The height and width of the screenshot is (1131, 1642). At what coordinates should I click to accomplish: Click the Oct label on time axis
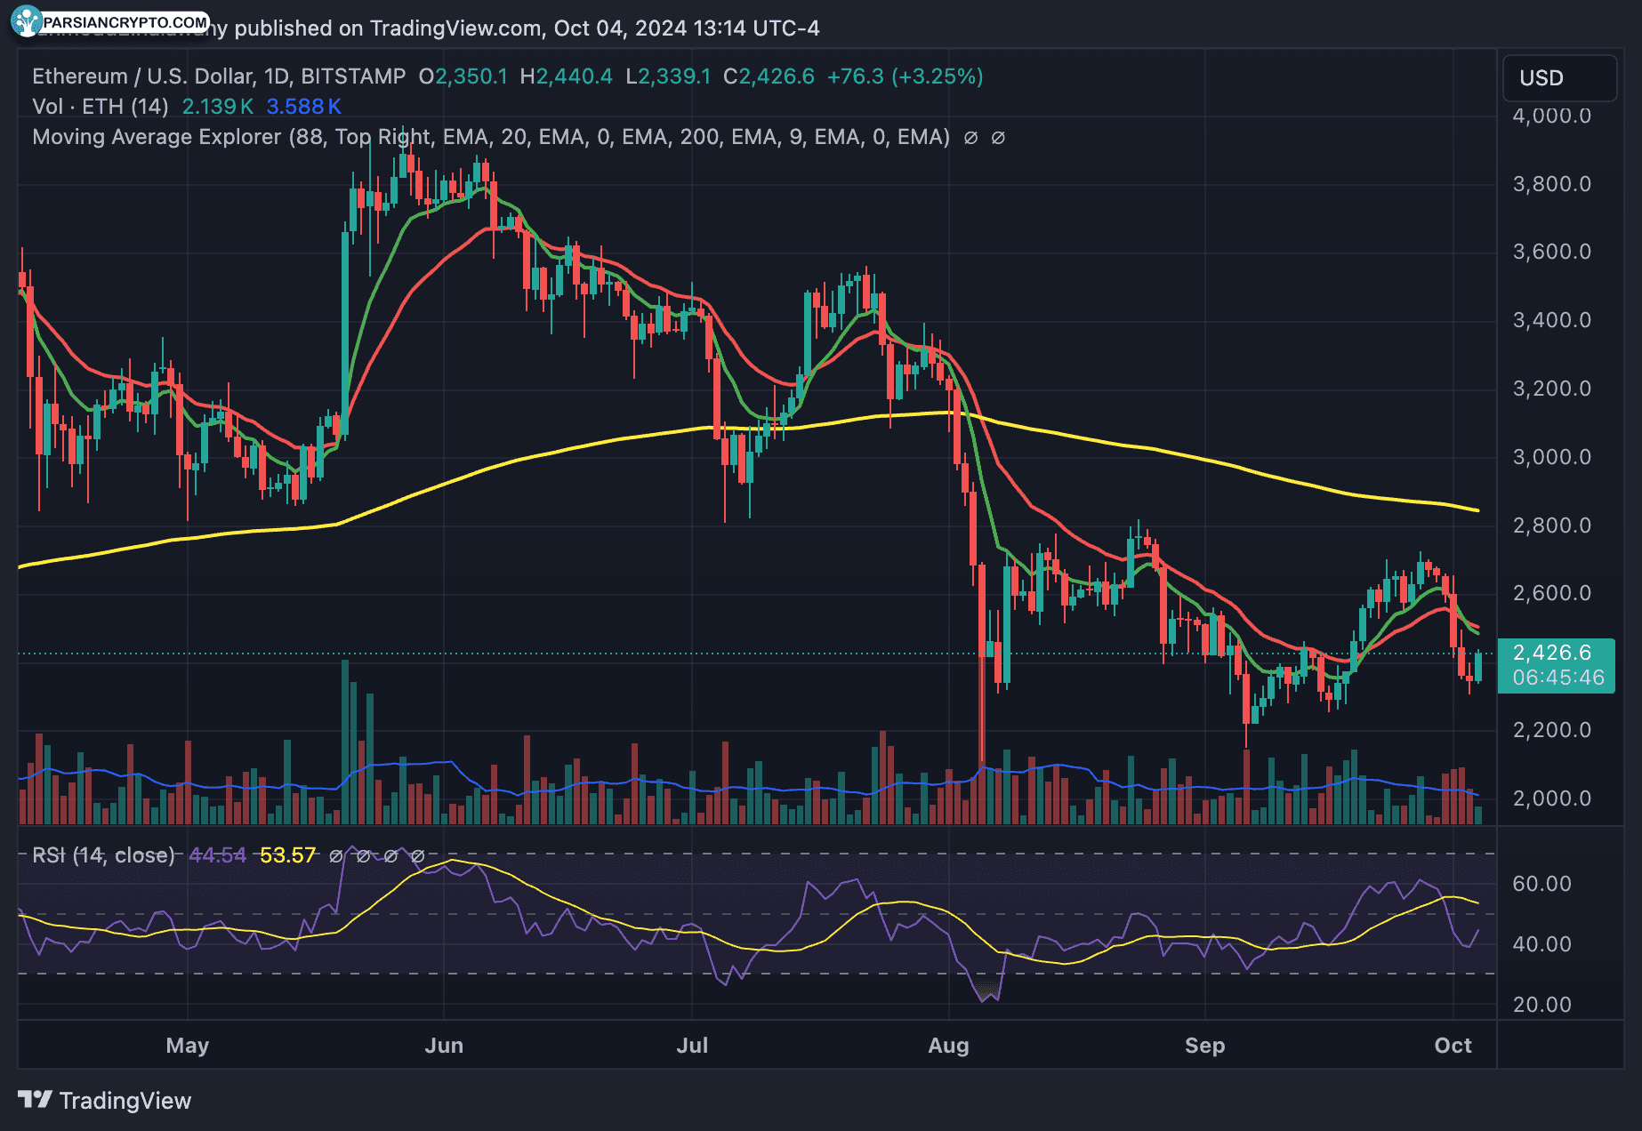coord(1453,1046)
